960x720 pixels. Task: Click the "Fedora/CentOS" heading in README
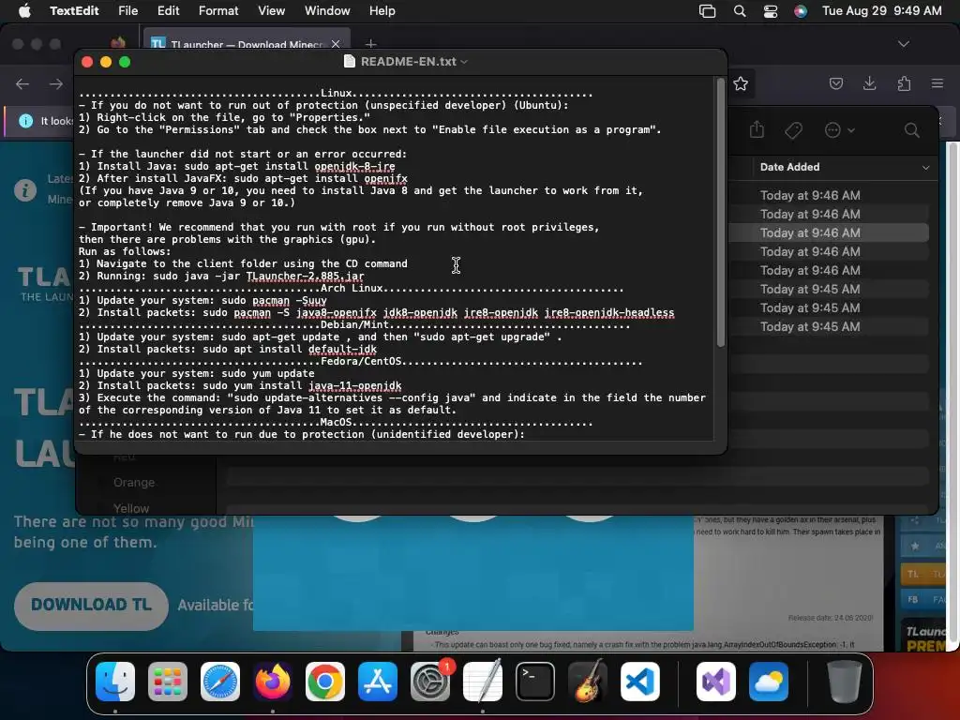coord(361,361)
